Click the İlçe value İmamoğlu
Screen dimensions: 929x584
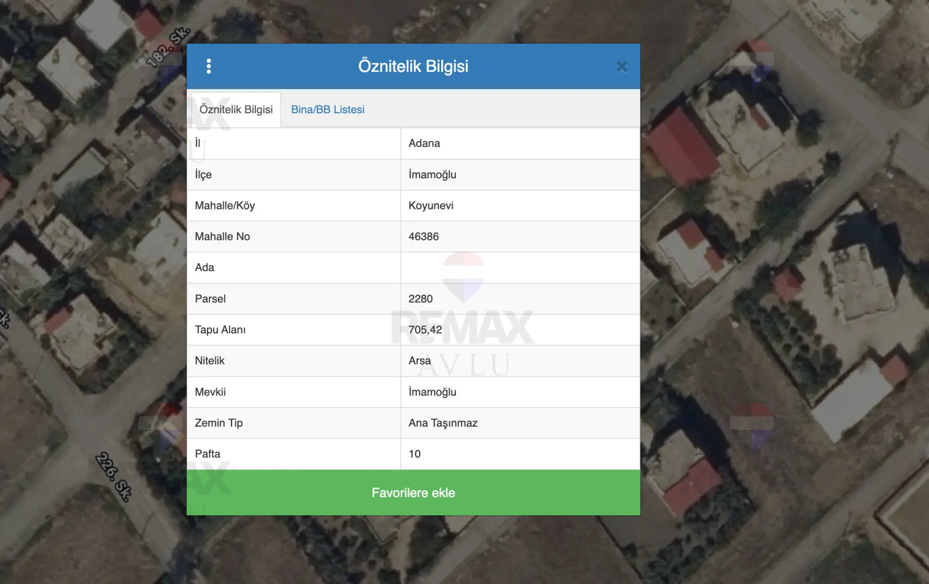[x=432, y=175]
